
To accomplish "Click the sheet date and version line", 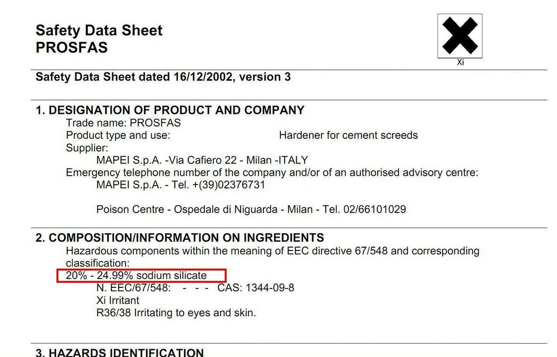I will 163,77.
